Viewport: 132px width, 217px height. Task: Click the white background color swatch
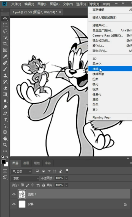click(x=7, y=165)
